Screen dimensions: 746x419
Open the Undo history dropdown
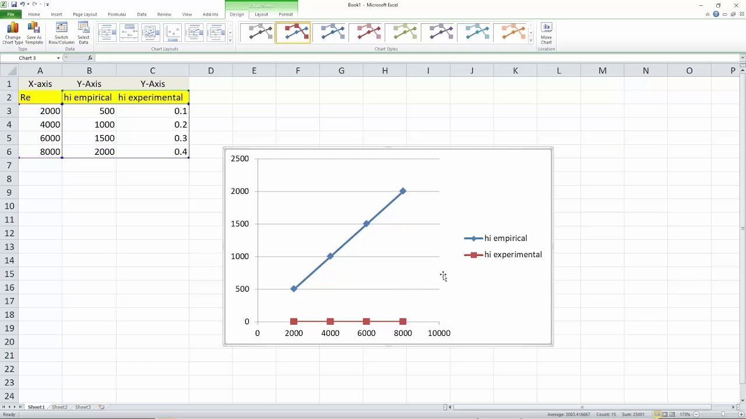point(28,5)
